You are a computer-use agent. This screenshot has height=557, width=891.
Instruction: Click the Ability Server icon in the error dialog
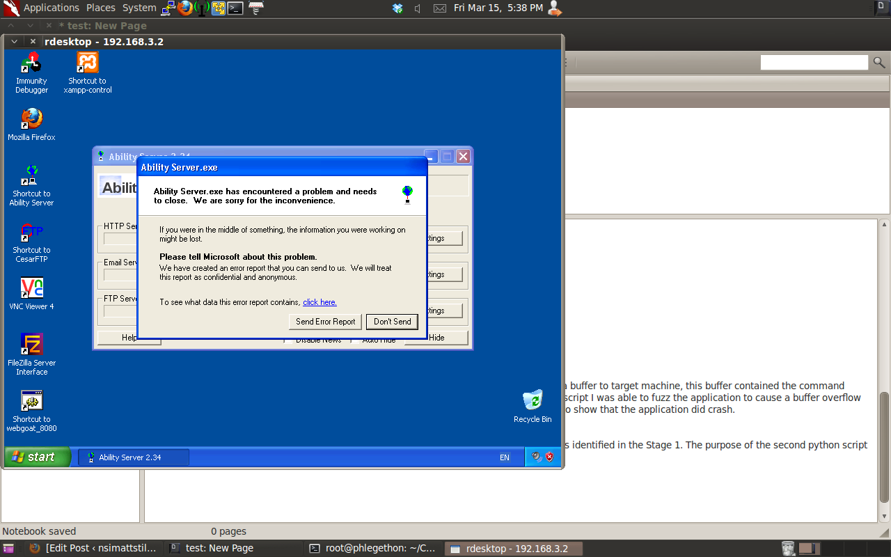(x=407, y=194)
